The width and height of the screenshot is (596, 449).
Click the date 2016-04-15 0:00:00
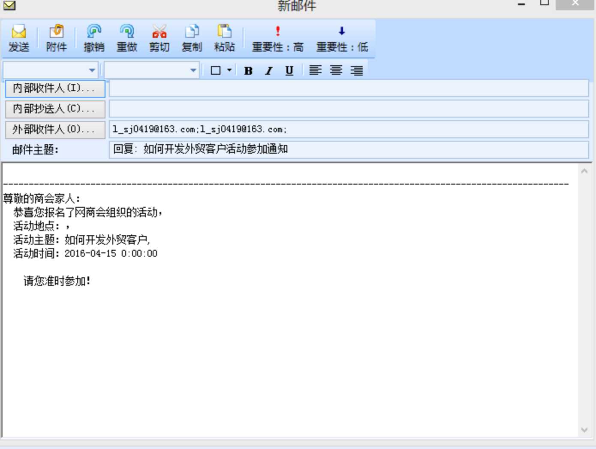coord(111,254)
